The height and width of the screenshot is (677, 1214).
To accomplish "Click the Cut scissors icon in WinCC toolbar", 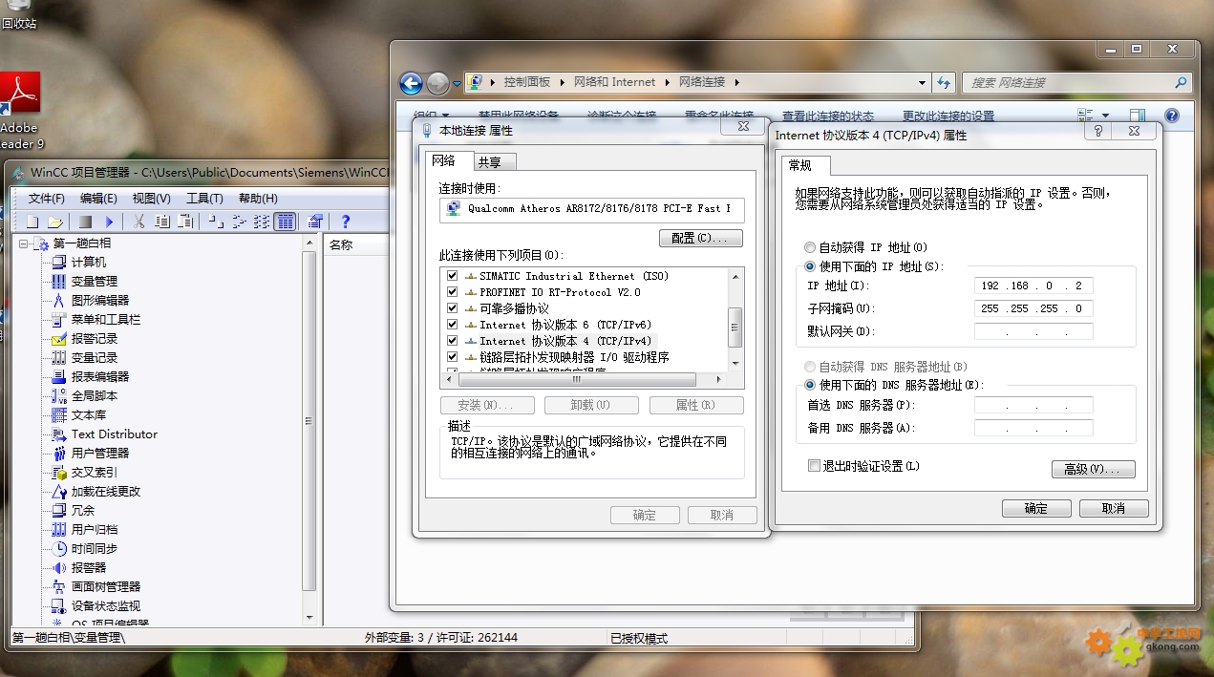I will point(138,222).
